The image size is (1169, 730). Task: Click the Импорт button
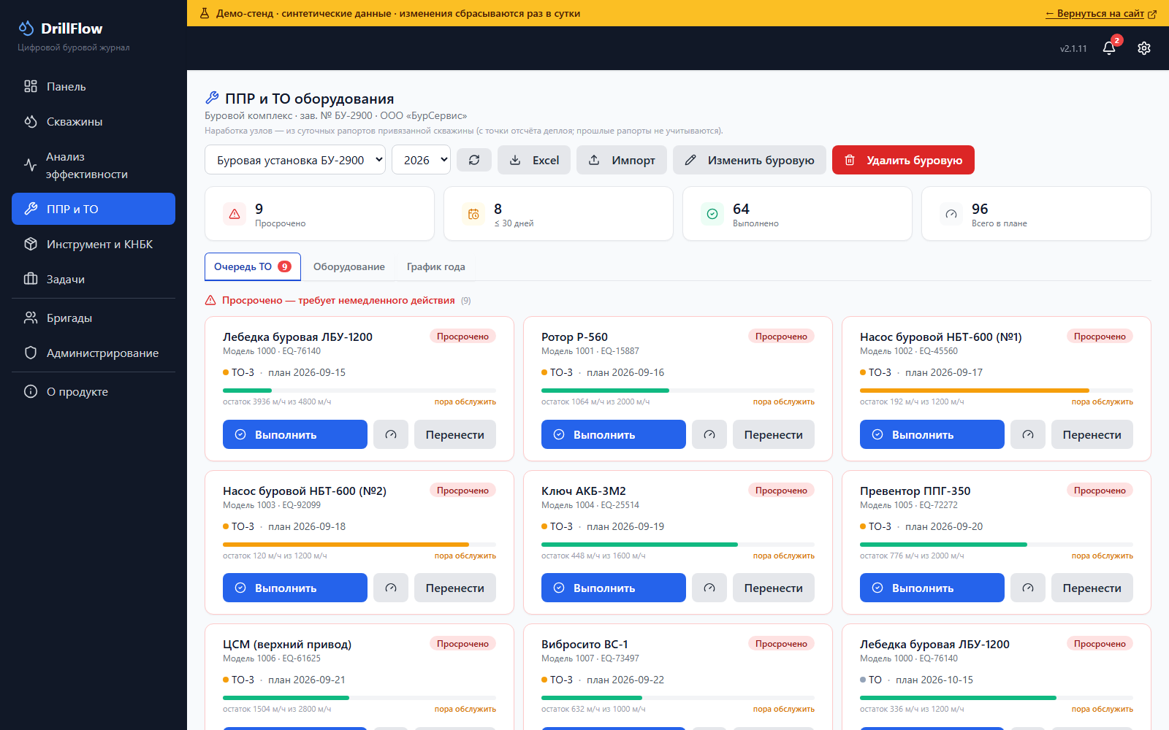(x=622, y=160)
